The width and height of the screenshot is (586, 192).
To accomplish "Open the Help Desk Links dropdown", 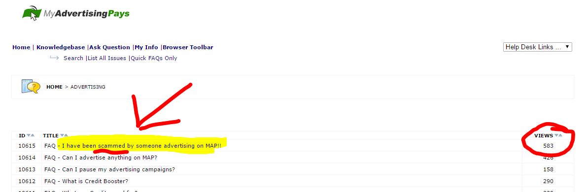I will pyautogui.click(x=537, y=47).
